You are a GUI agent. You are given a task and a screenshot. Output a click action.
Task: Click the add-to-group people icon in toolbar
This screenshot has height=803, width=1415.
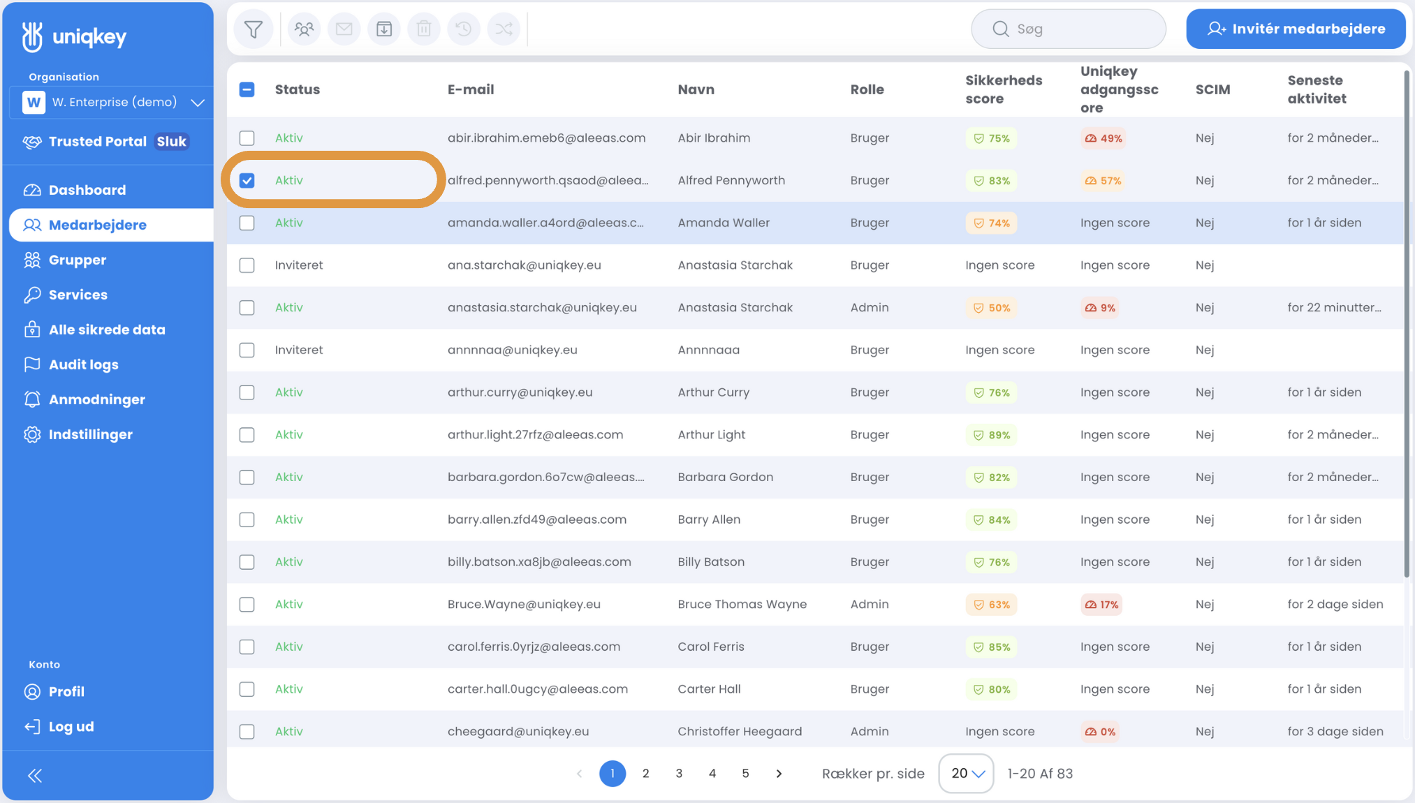pos(304,29)
